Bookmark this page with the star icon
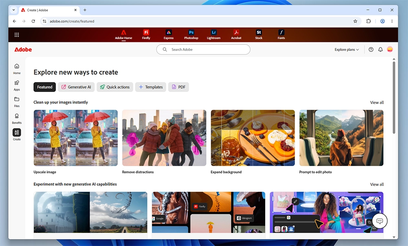The width and height of the screenshot is (408, 246). tap(355, 21)
